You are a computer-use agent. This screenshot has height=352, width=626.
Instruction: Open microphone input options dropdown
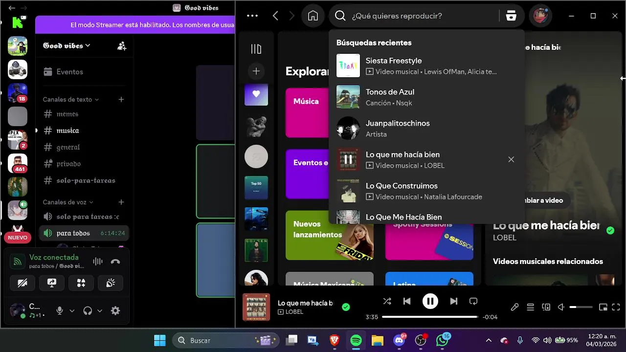72,310
